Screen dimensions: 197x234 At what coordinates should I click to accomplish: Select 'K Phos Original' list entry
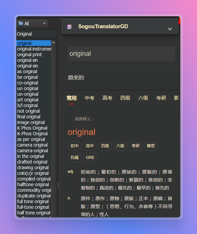click(x=33, y=128)
